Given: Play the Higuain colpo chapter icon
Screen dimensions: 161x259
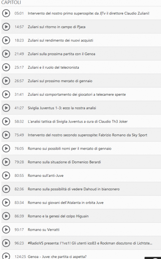Looking at the screenshot, I should (x=6, y=216).
